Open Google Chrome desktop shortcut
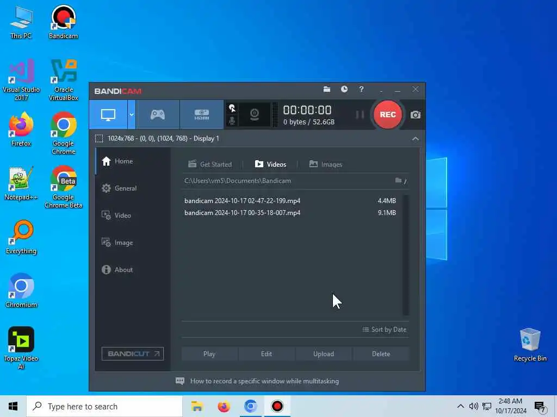 point(63,134)
